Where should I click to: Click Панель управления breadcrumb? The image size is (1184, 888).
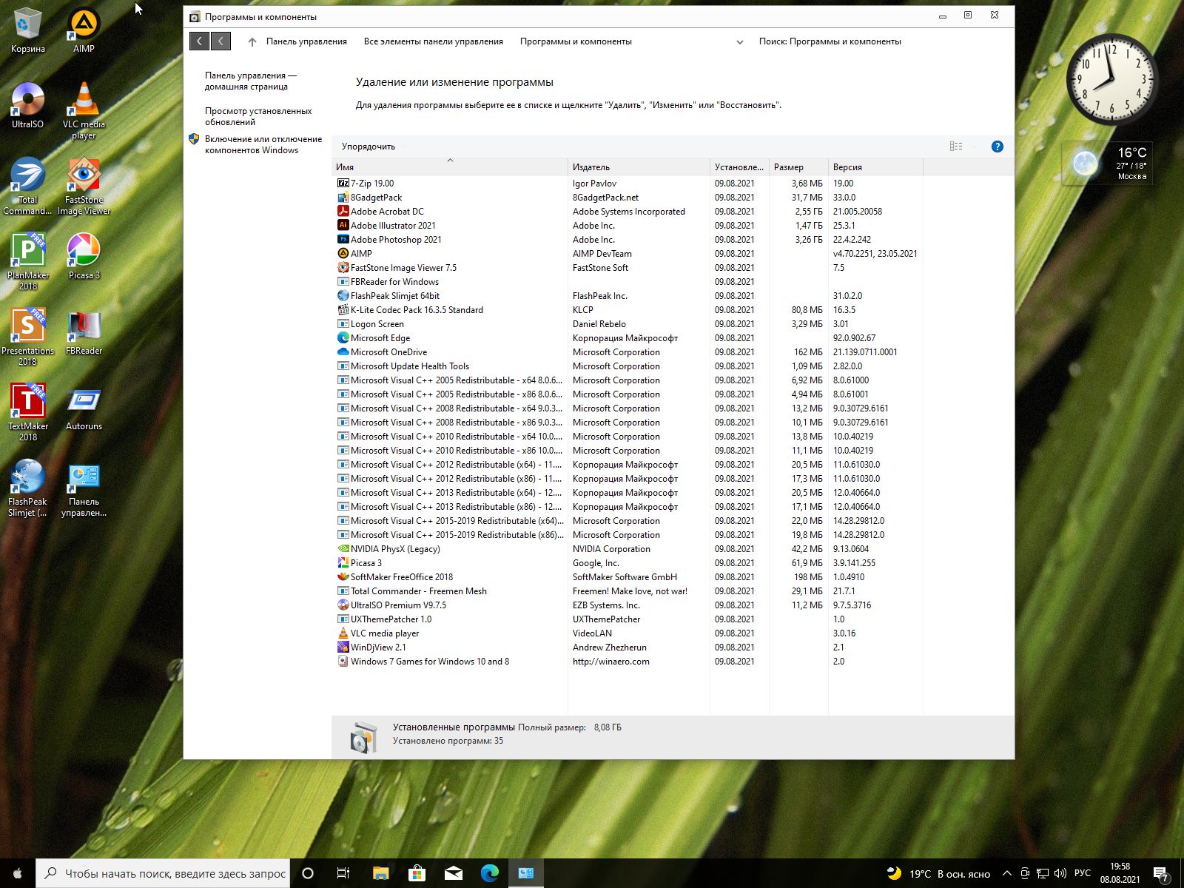click(306, 41)
